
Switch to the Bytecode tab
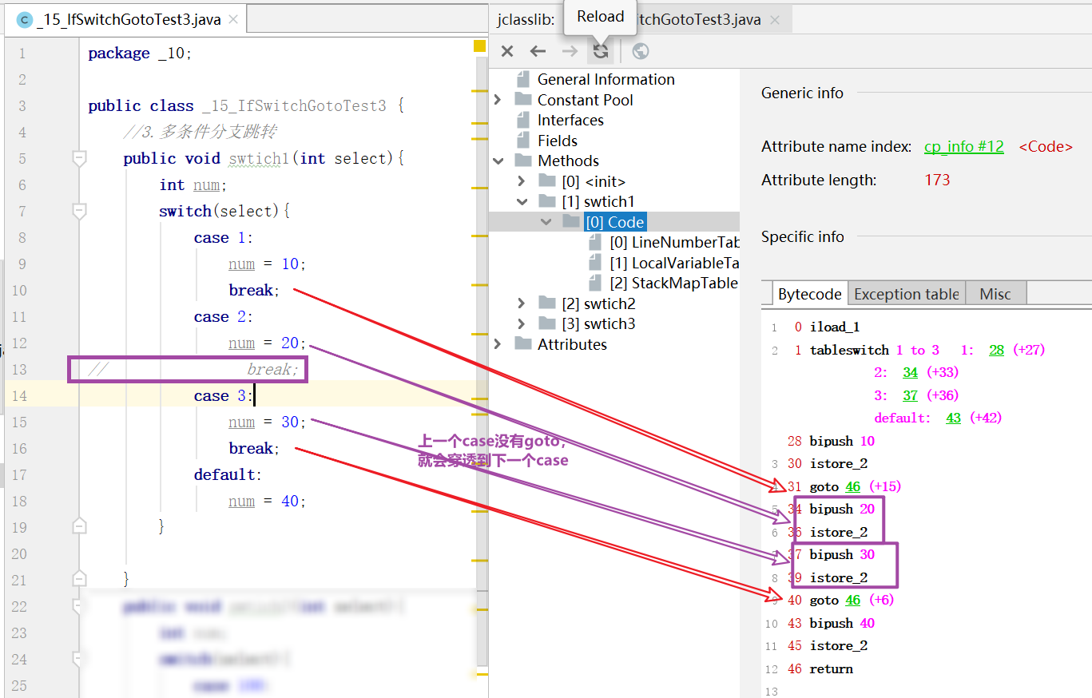[x=809, y=294]
